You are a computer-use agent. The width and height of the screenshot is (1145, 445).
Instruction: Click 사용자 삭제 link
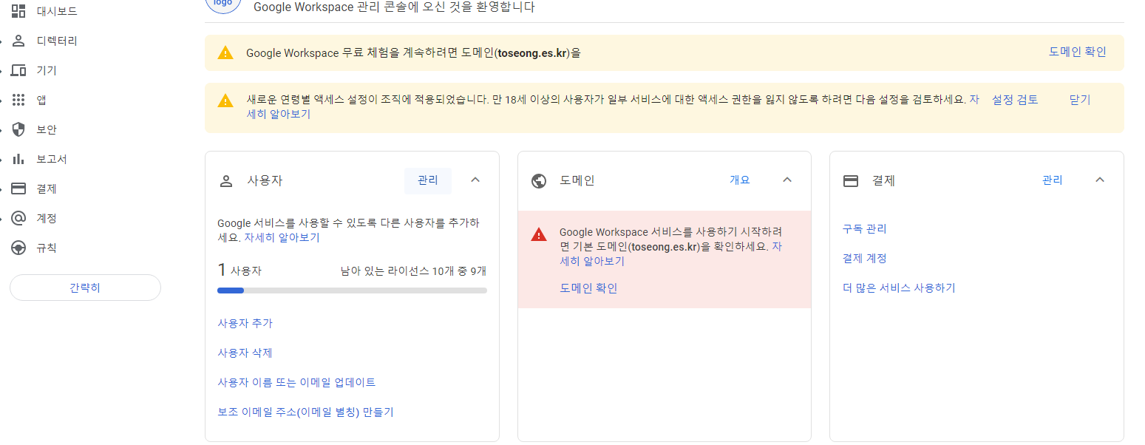pos(245,353)
